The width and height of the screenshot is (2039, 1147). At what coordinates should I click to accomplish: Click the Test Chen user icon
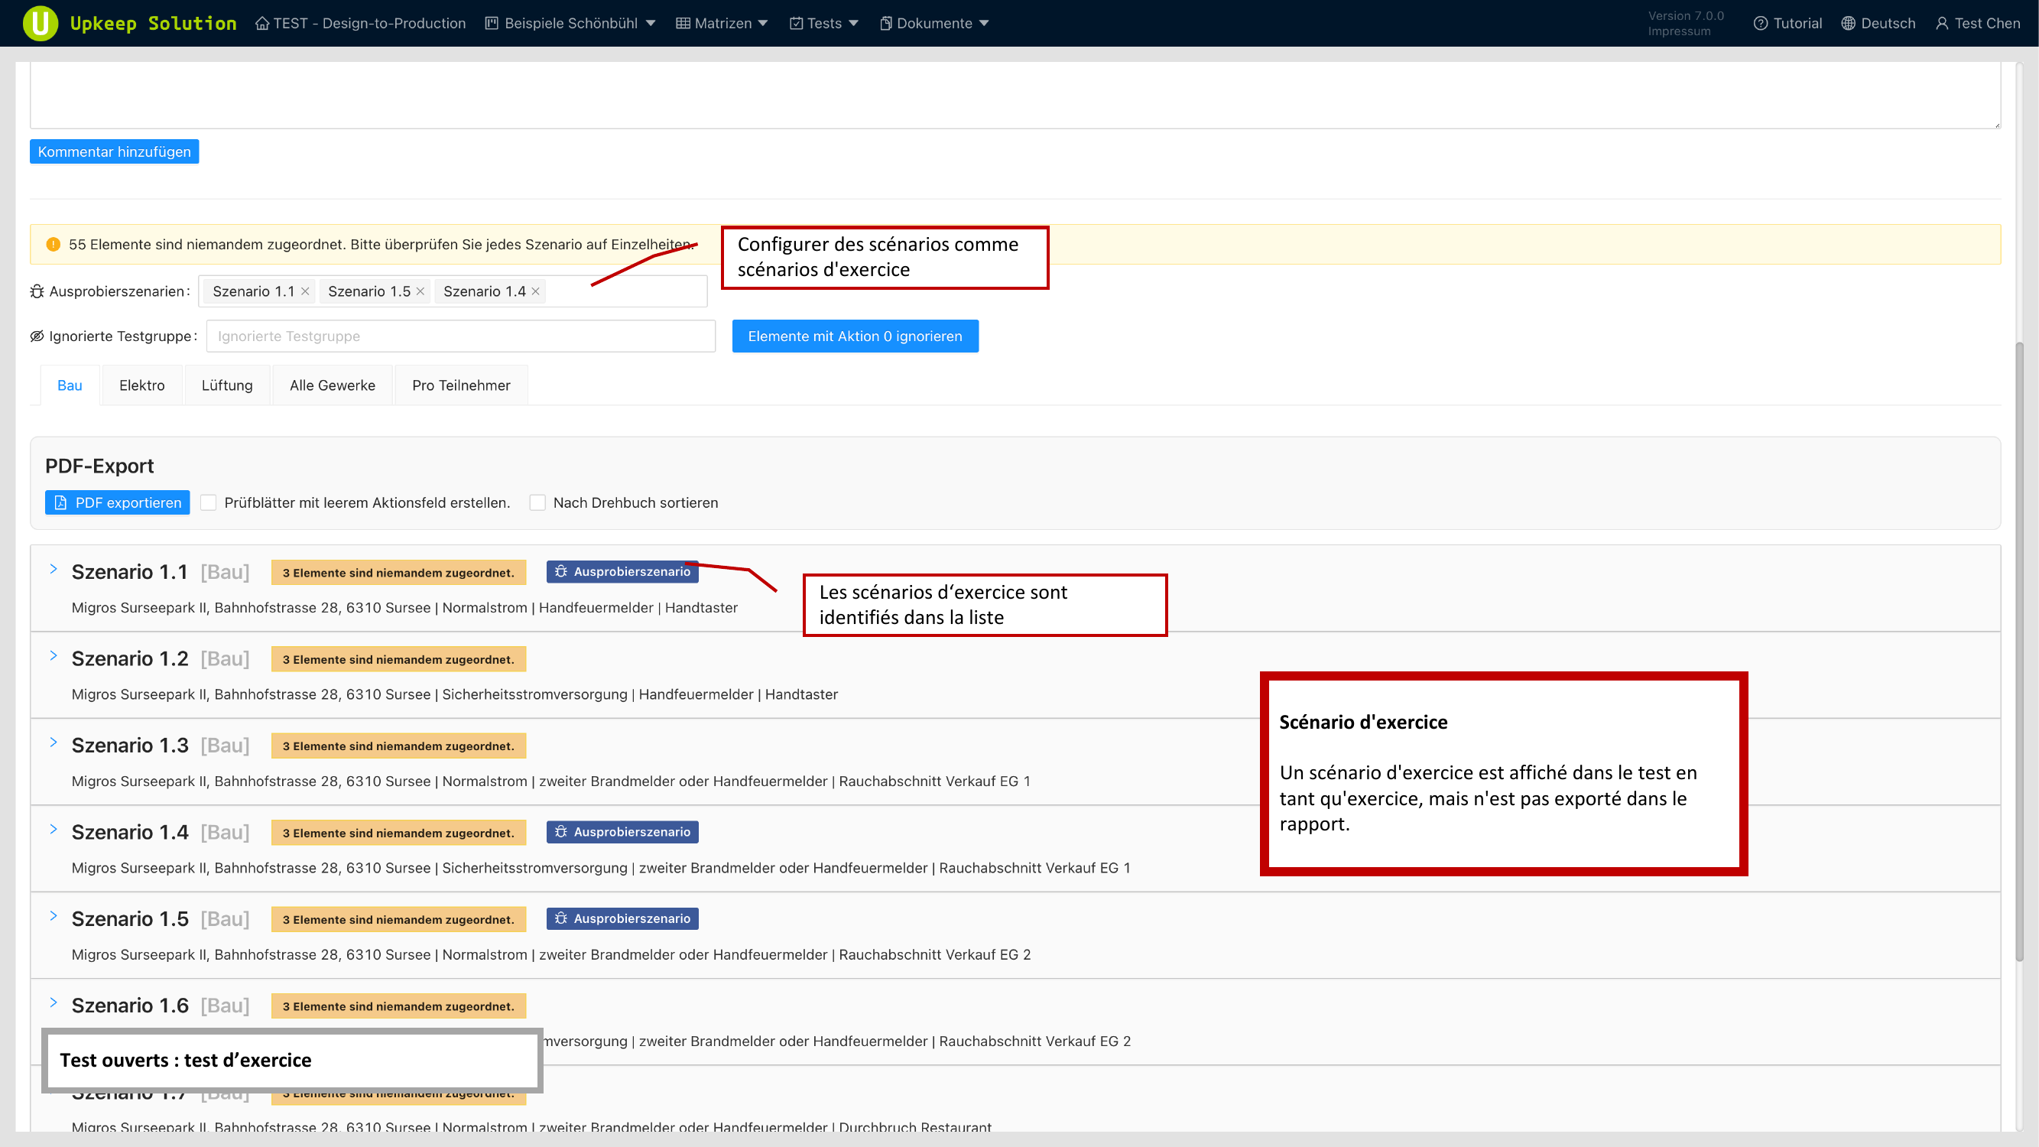[x=1942, y=23]
